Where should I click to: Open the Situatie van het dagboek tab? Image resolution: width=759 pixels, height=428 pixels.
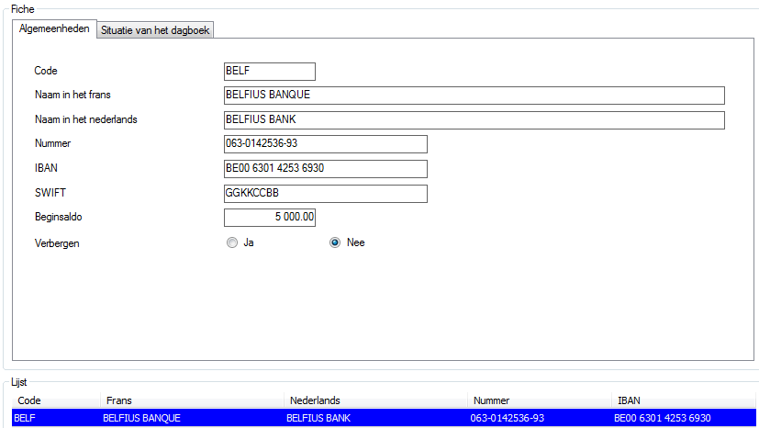click(x=155, y=30)
